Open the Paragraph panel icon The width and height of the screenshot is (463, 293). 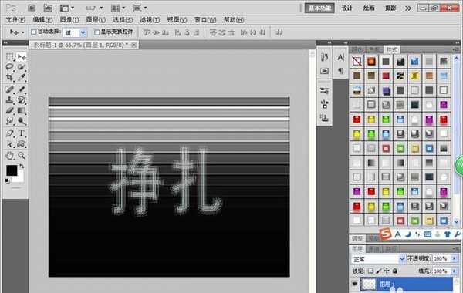340,71
